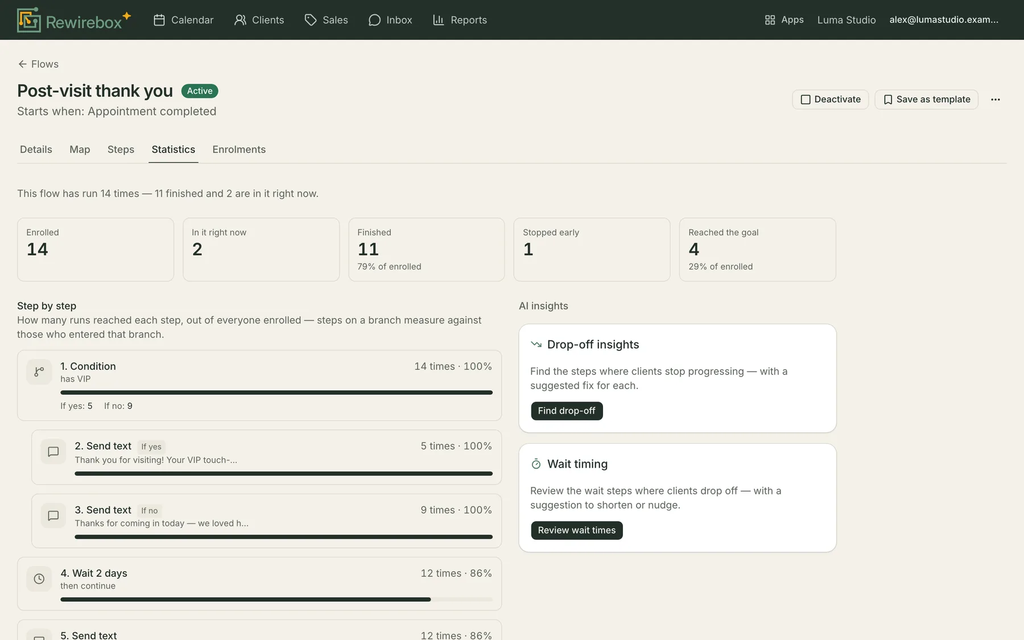This screenshot has width=1024, height=640.
Task: Click the back arrow beside Flows
Action: (22, 64)
